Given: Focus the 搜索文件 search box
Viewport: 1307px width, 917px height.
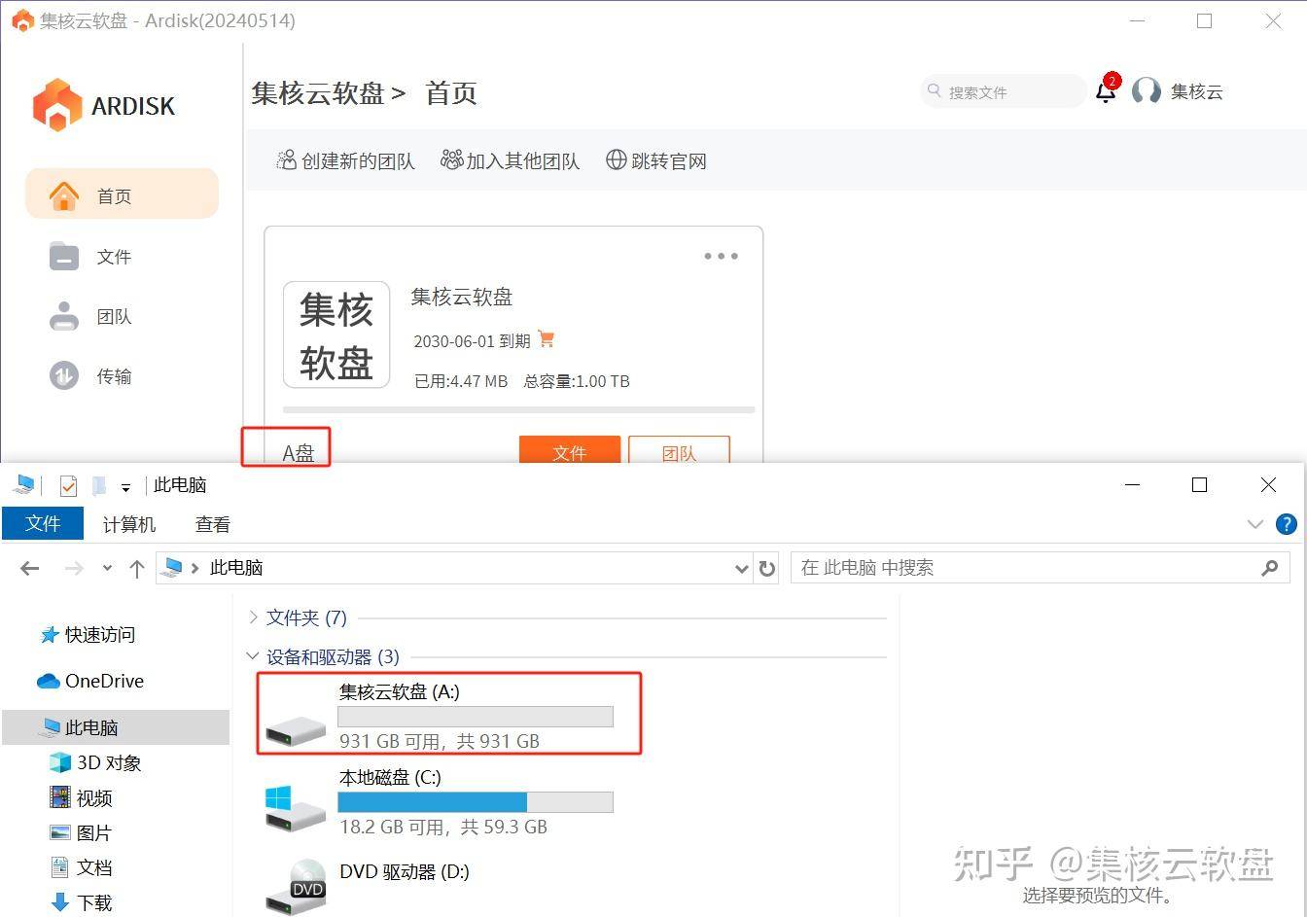Looking at the screenshot, I should [x=1003, y=91].
